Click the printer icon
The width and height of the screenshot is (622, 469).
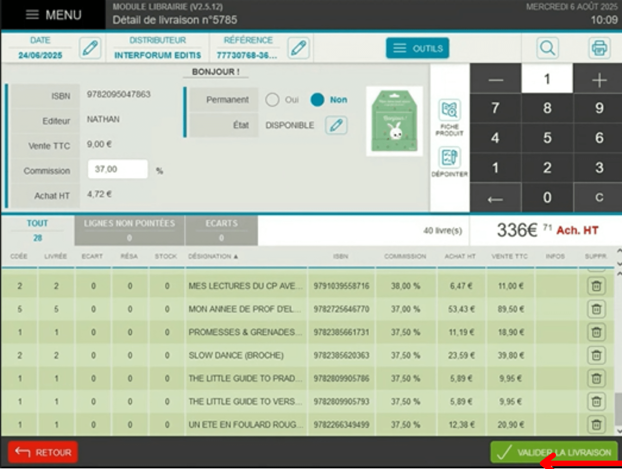599,48
